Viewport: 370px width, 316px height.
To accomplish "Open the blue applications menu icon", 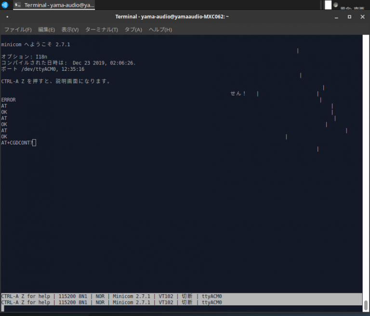I will (x=5, y=5).
